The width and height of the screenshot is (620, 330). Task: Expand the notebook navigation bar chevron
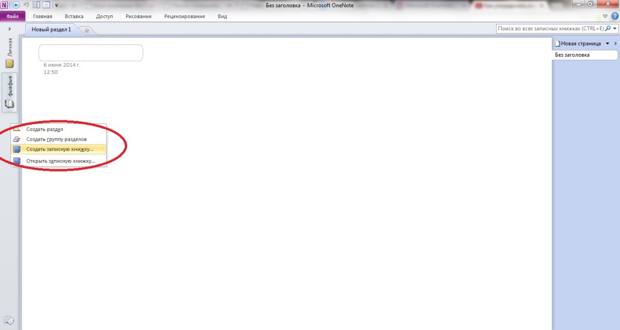(9, 29)
